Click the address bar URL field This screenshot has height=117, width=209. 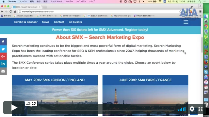(99, 12)
